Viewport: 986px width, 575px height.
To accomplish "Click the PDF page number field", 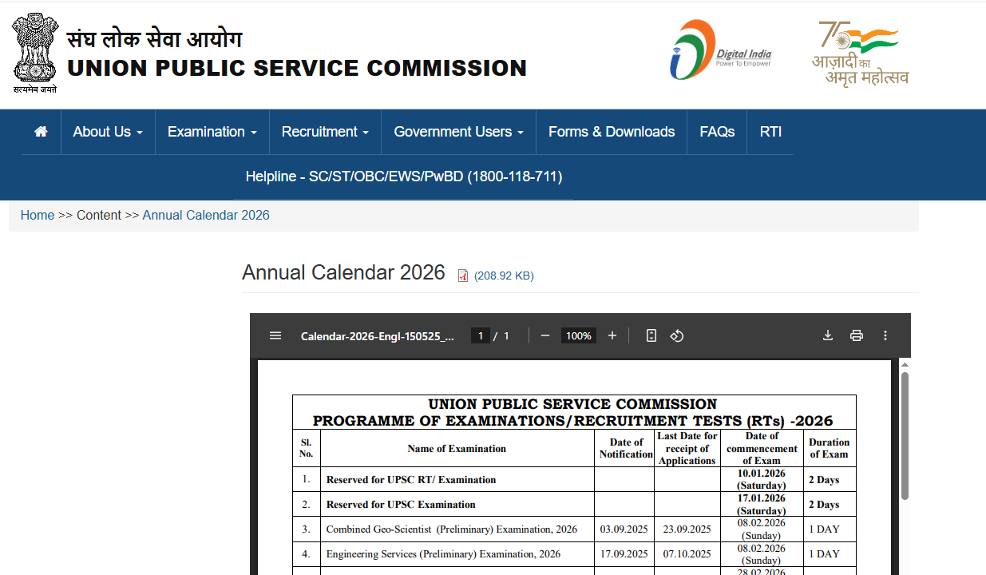I will pos(480,335).
